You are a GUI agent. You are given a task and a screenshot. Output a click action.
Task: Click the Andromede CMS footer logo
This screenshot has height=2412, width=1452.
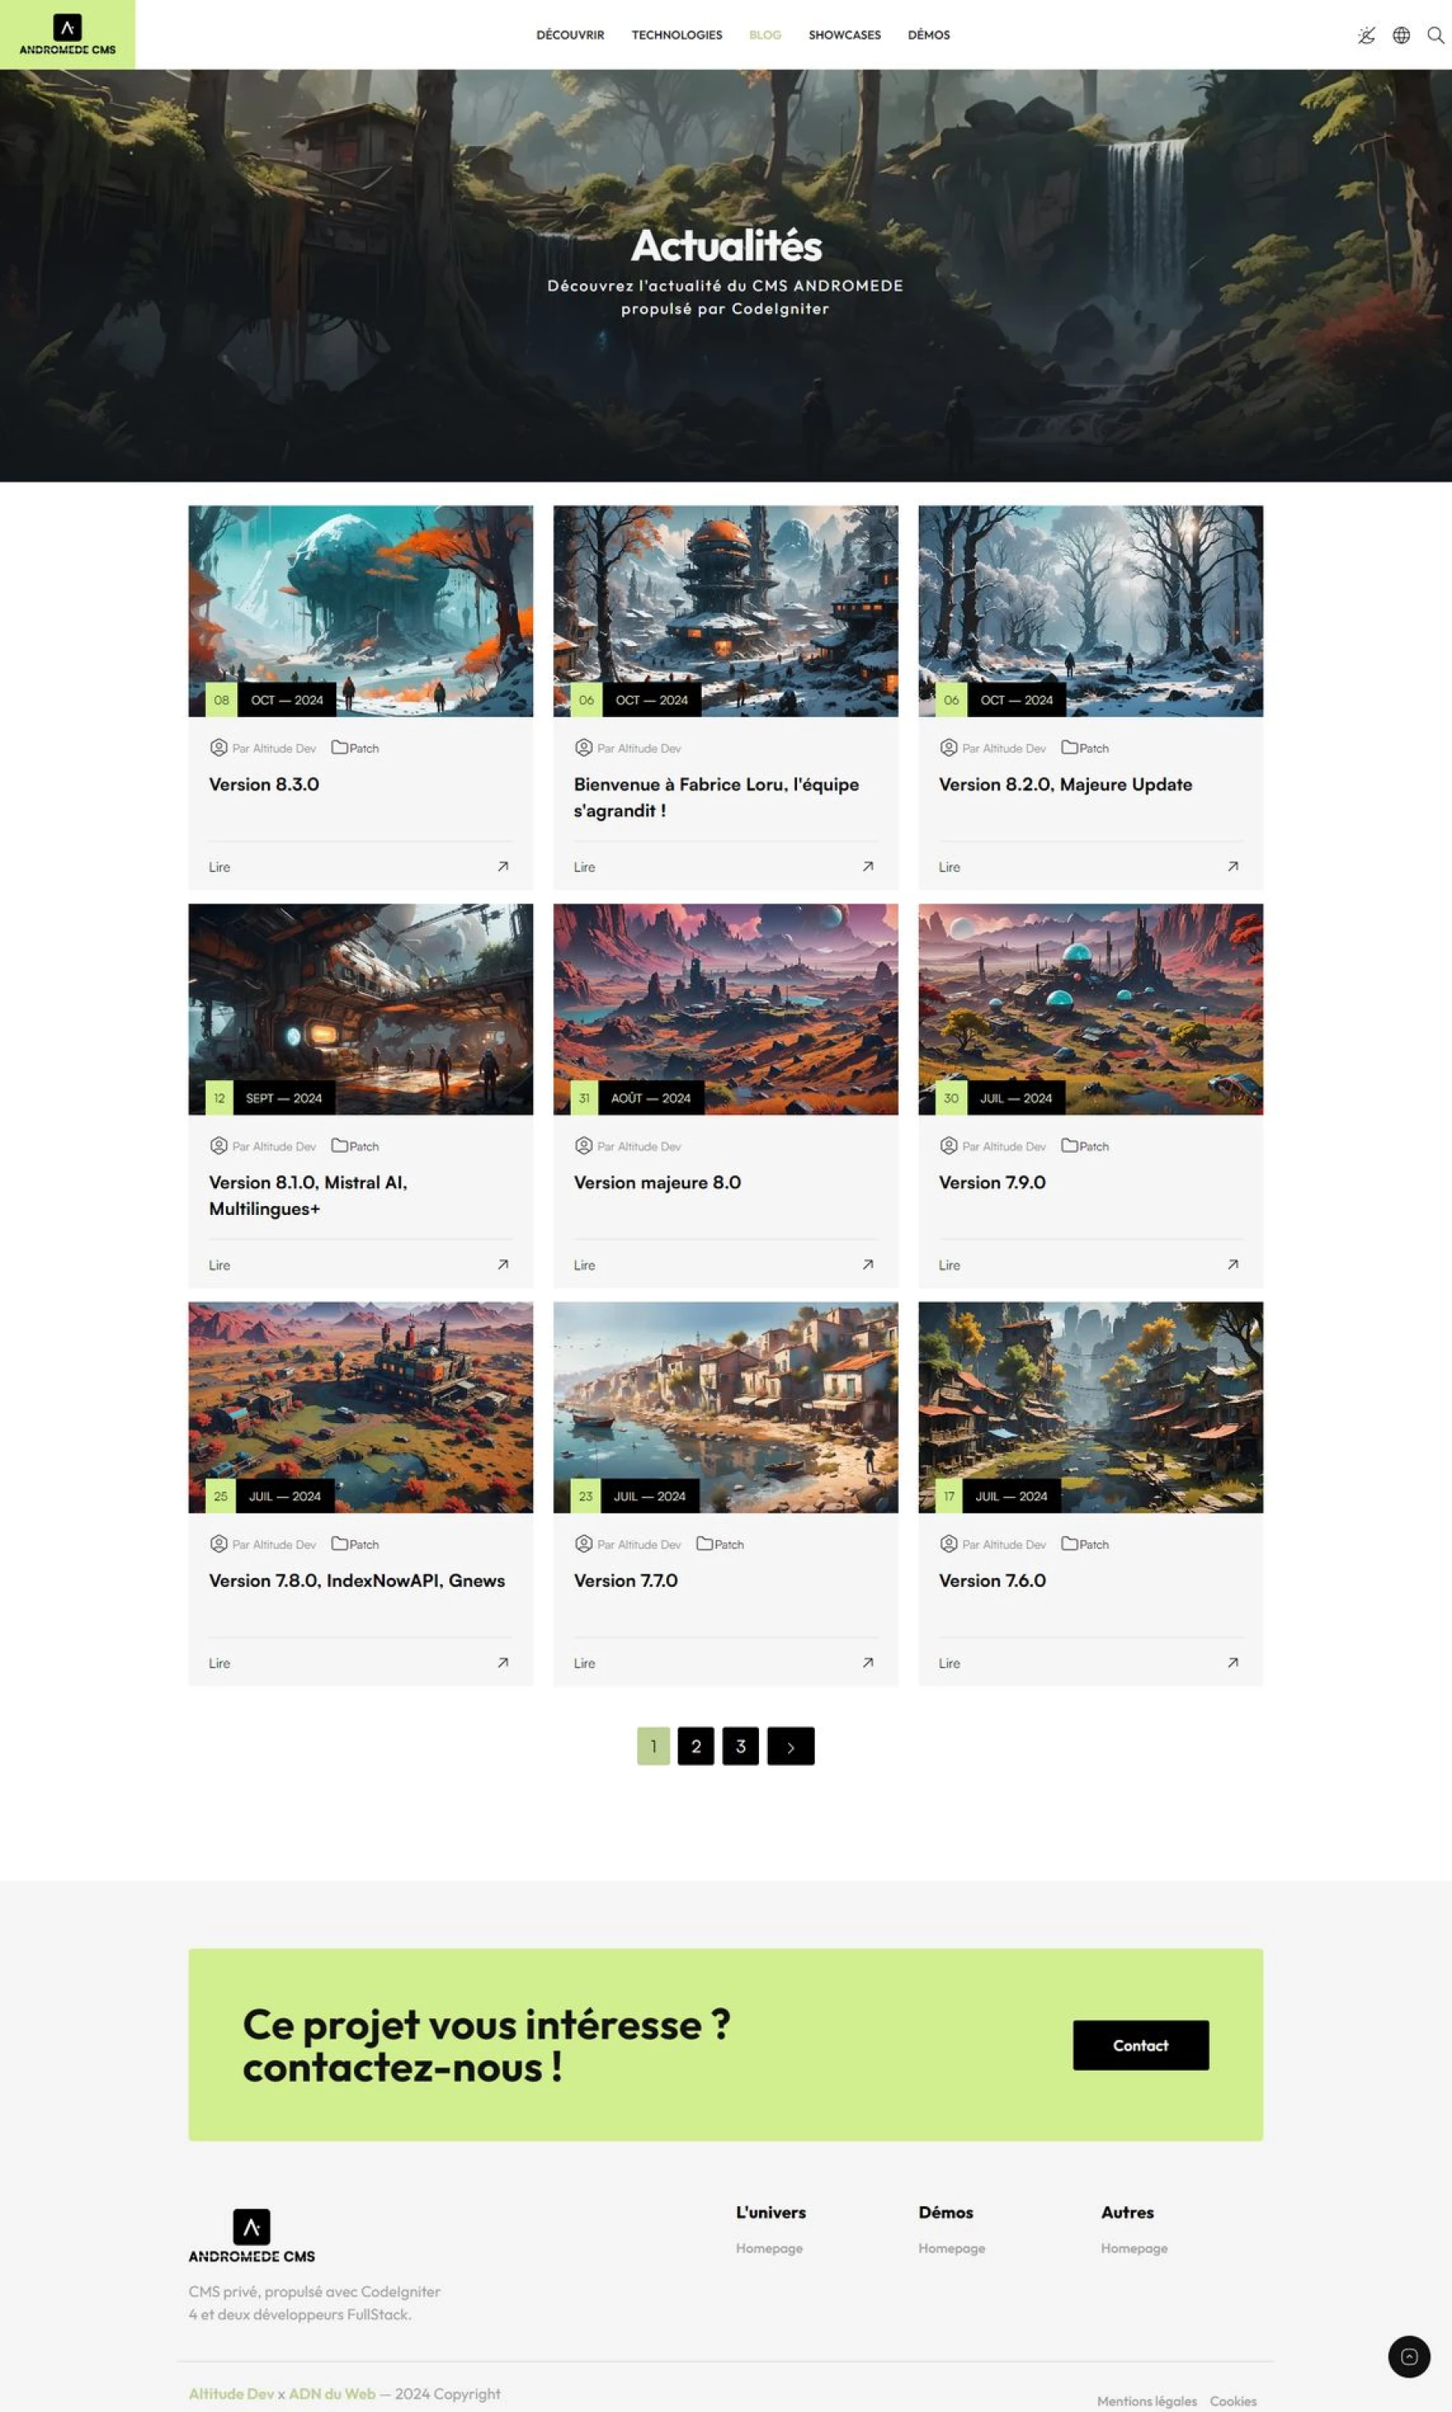tap(252, 2236)
